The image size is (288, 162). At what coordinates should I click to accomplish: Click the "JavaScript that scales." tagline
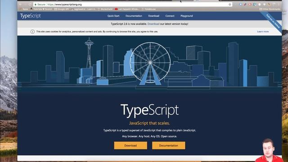(149, 123)
